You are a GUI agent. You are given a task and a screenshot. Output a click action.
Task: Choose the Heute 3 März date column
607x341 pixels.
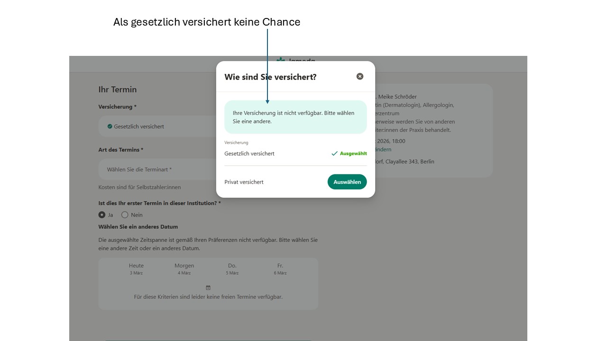coord(136,269)
